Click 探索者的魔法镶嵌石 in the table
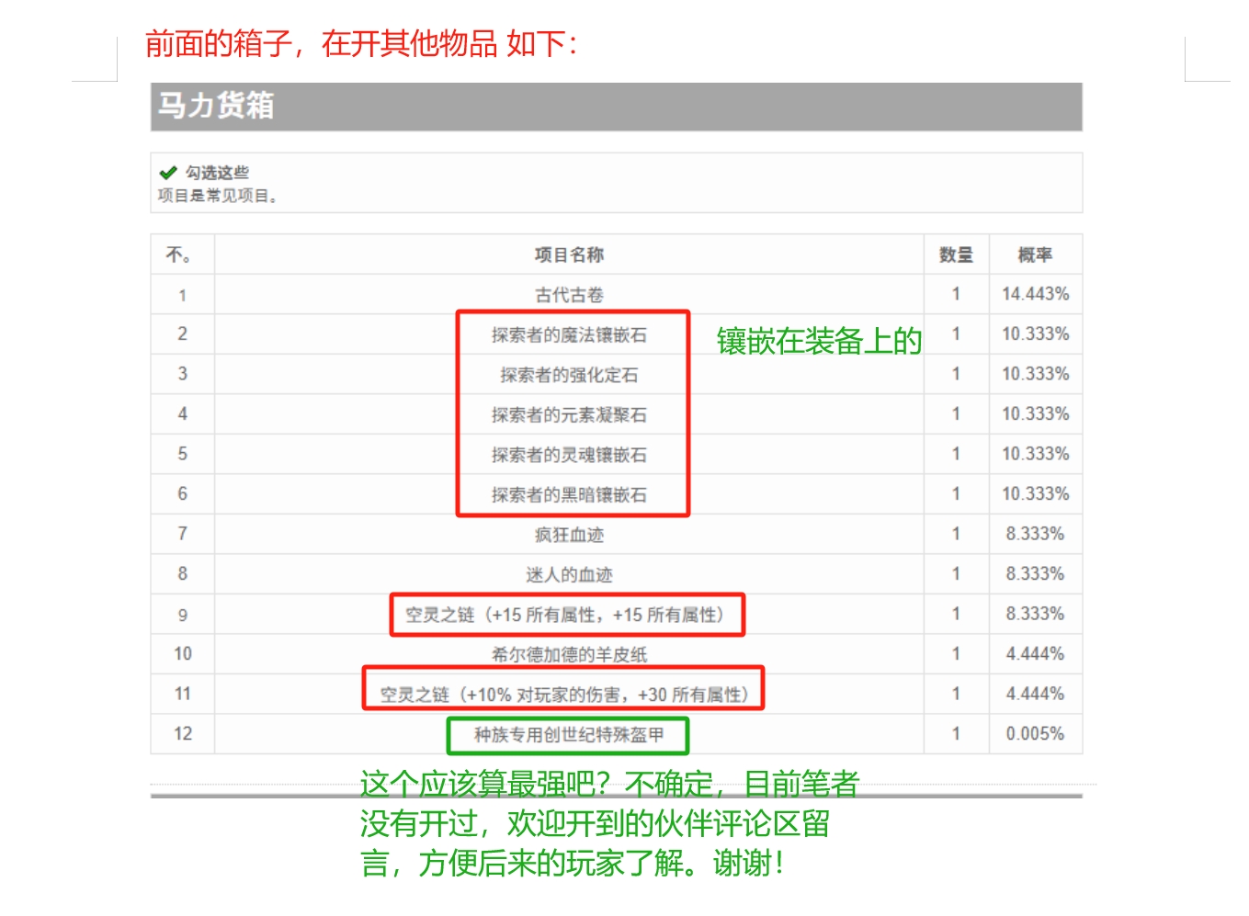 pyautogui.click(x=569, y=335)
